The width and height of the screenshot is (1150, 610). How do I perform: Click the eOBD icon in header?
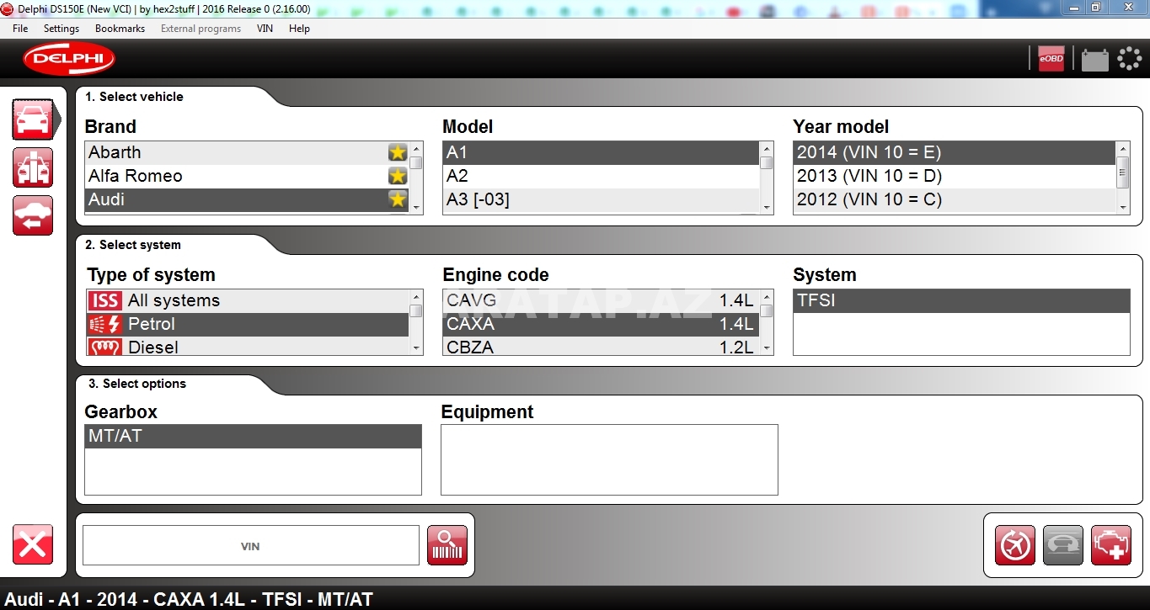pyautogui.click(x=1051, y=58)
